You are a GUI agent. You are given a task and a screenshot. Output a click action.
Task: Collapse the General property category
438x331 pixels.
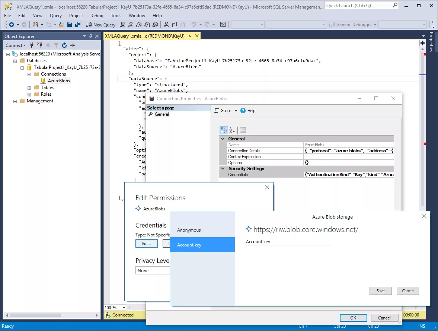223,139
